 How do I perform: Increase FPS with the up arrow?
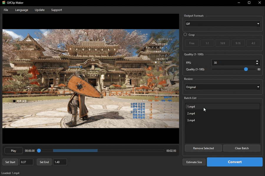(x=257, y=61)
